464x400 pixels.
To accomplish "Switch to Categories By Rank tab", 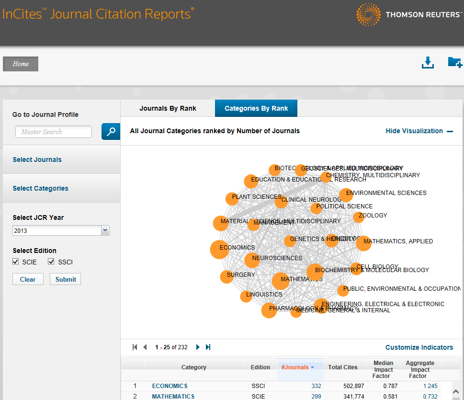I will [256, 108].
